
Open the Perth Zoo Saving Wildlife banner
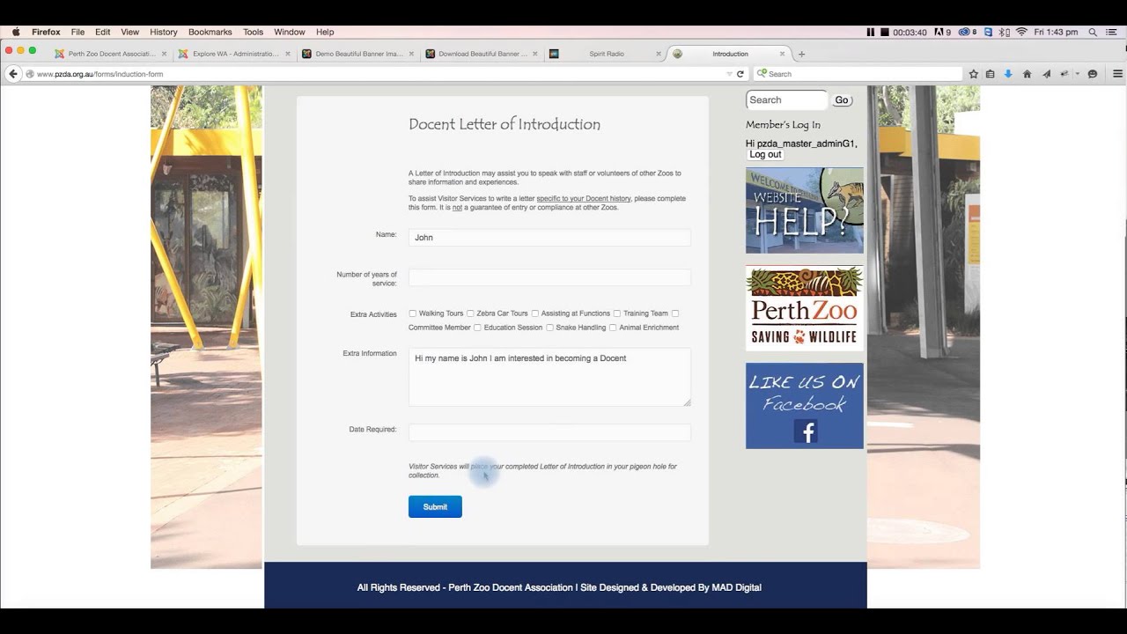(x=805, y=308)
